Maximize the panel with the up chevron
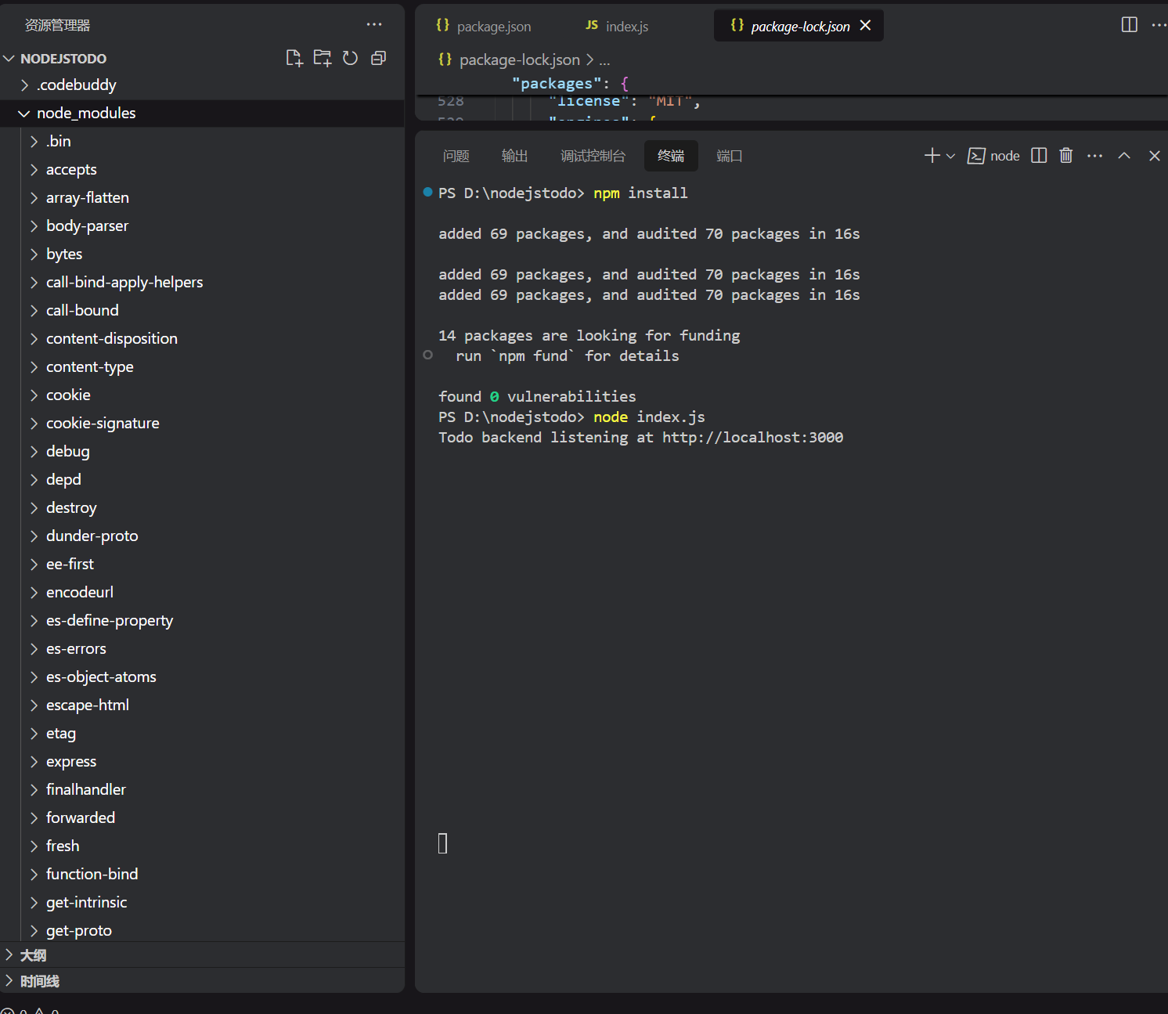Screen dimensions: 1168x1014 [1124, 156]
